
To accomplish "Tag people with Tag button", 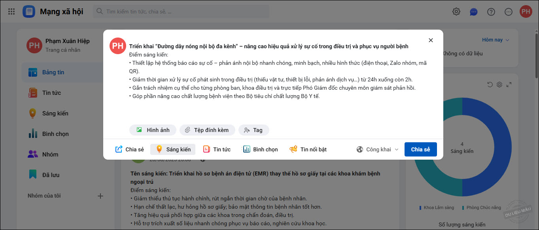I will coord(253,130).
